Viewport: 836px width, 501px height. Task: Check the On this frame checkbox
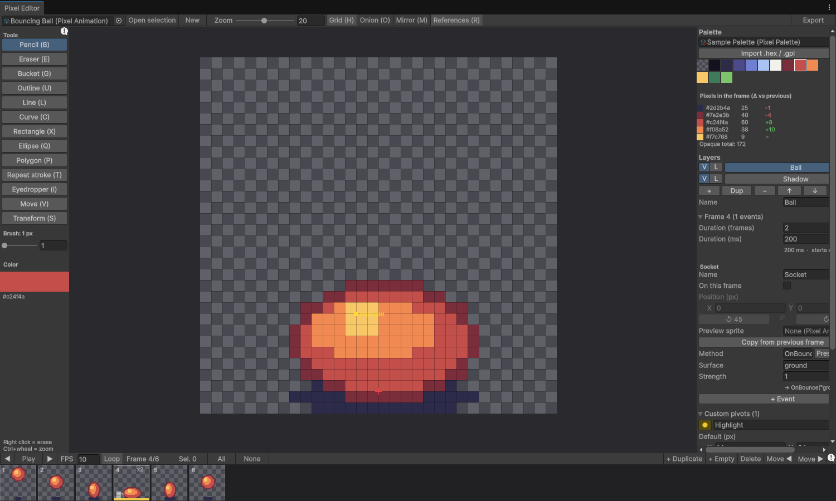click(x=787, y=286)
